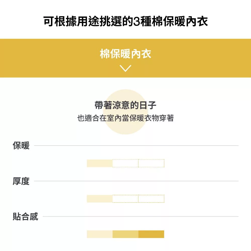Click the filled first segment of 厚度 bar
The height and width of the screenshot is (251, 251).
(100, 199)
